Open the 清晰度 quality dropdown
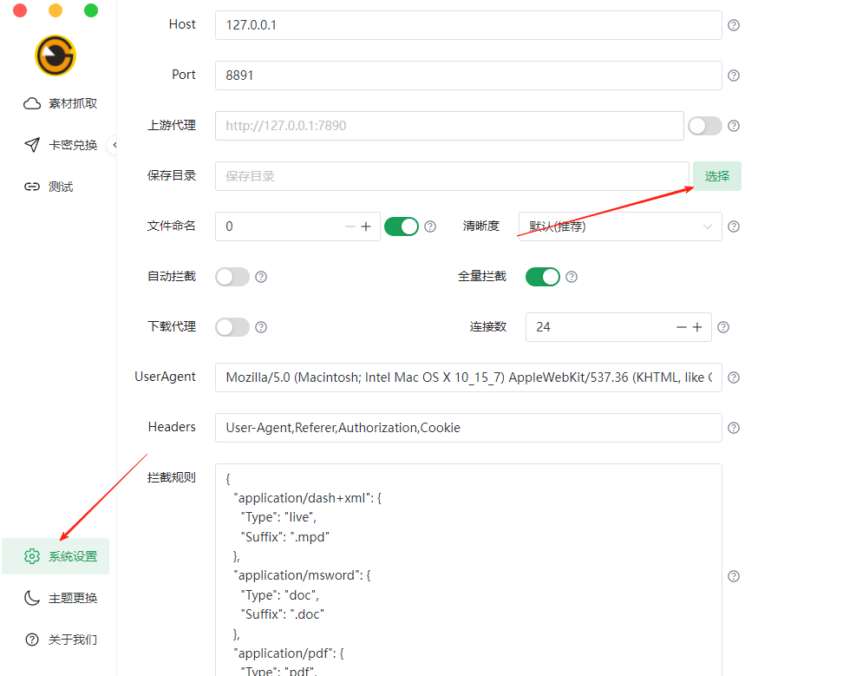The height and width of the screenshot is (676, 843). [x=619, y=226]
